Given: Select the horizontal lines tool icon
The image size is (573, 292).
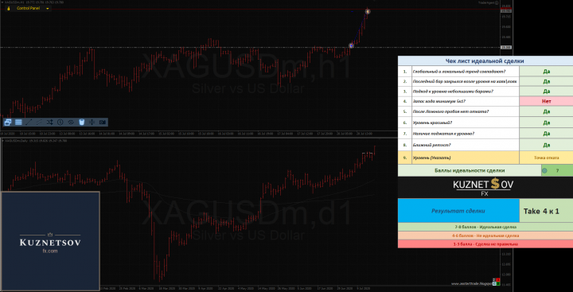Looking at the screenshot, I should [18, 122].
